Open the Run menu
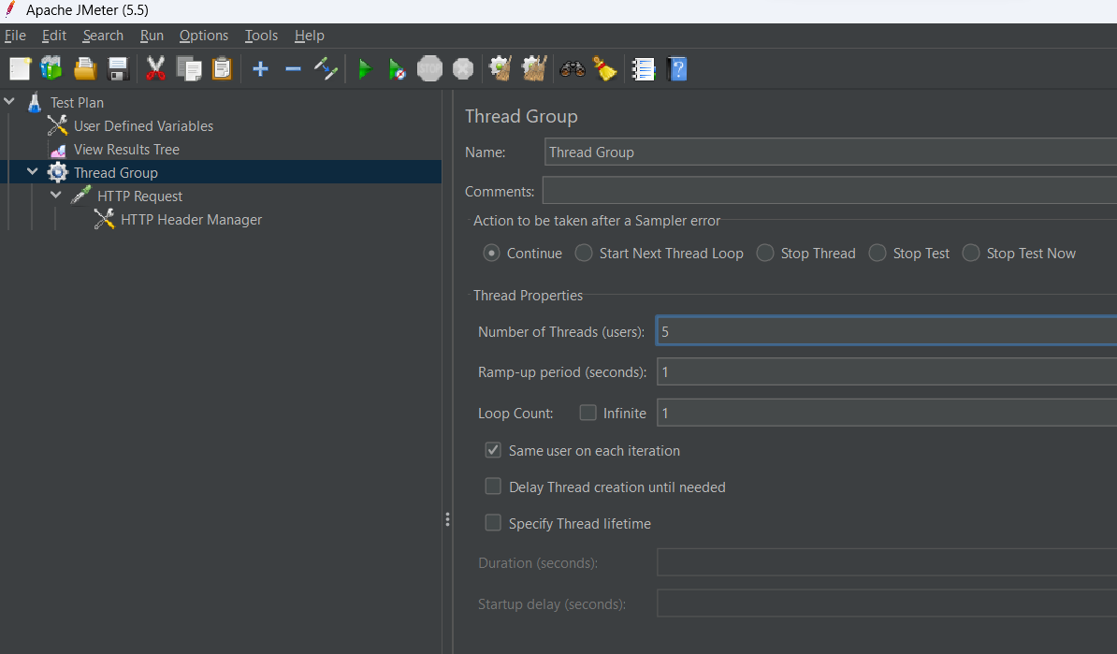 [152, 36]
